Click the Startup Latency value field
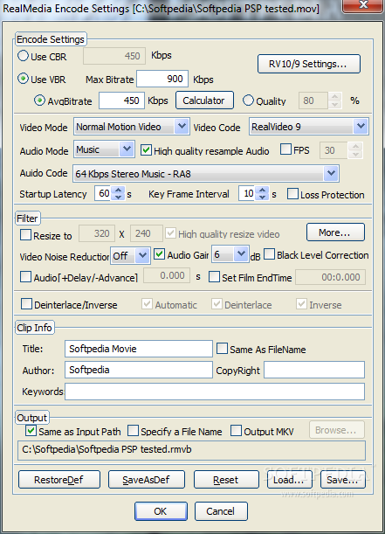 [x=104, y=193]
